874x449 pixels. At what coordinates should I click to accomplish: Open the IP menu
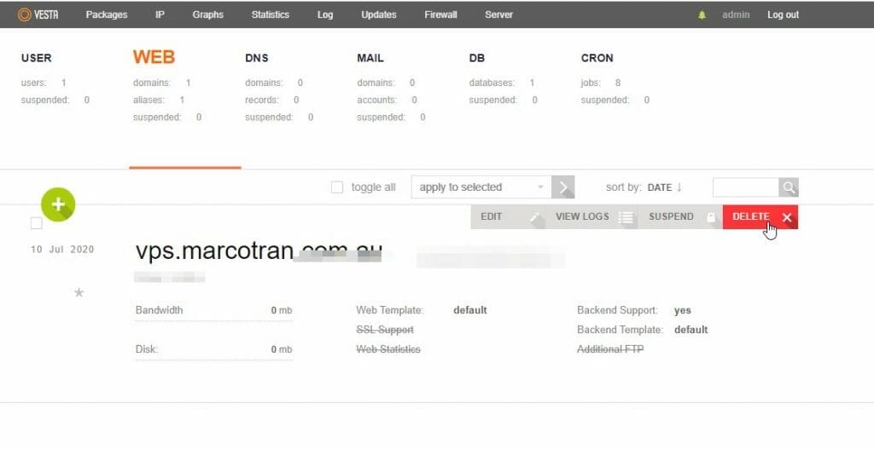pos(160,15)
